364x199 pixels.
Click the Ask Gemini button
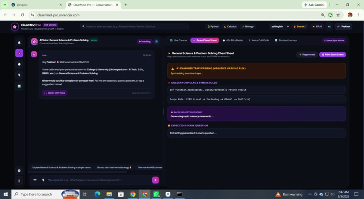point(314,5)
